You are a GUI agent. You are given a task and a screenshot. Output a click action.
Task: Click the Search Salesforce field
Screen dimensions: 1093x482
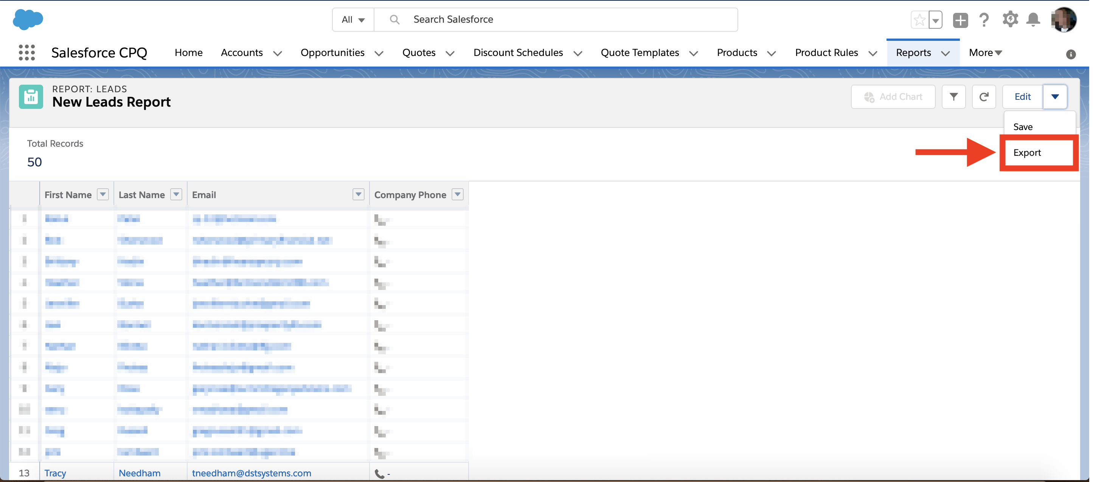(x=556, y=20)
